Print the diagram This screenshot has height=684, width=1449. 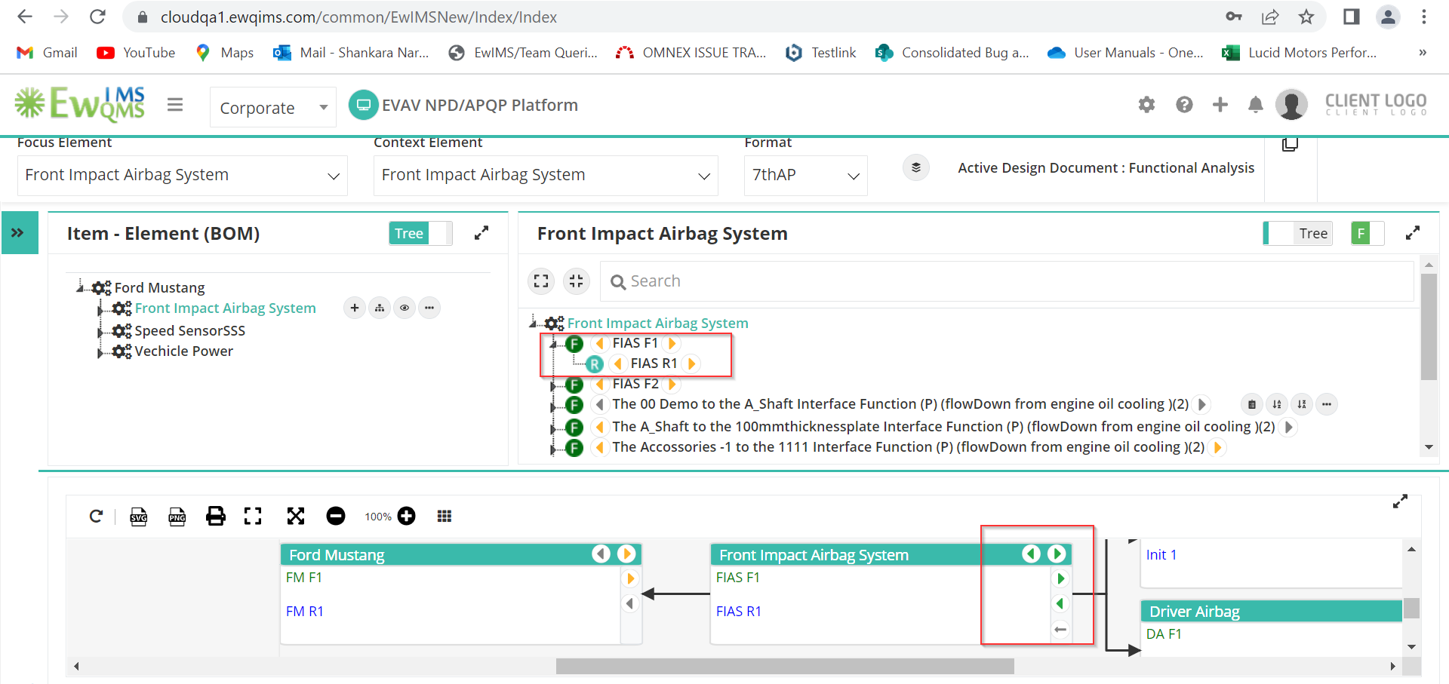(216, 516)
